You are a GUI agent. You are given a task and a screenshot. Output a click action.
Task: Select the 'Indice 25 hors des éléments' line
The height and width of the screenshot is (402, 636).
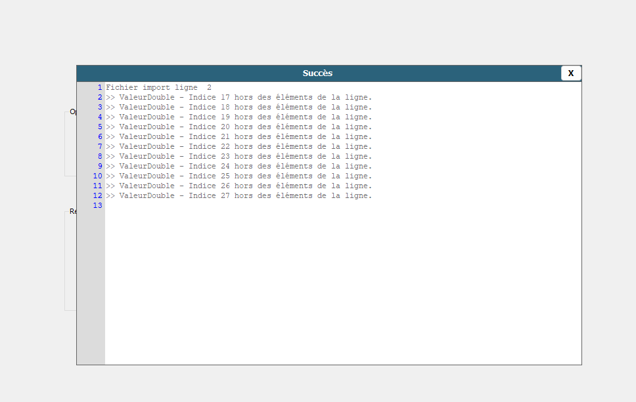[239, 176]
